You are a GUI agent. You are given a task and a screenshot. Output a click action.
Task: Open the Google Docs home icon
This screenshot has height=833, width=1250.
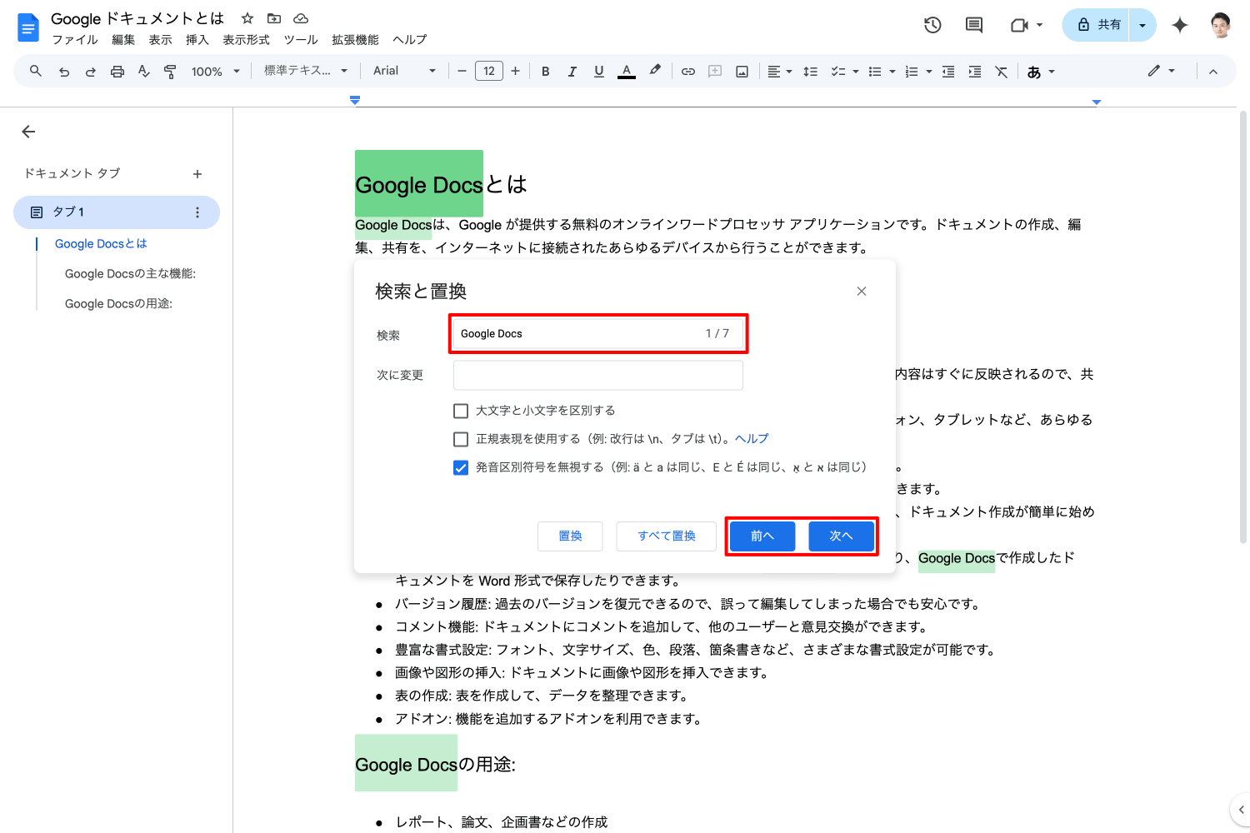tap(28, 27)
